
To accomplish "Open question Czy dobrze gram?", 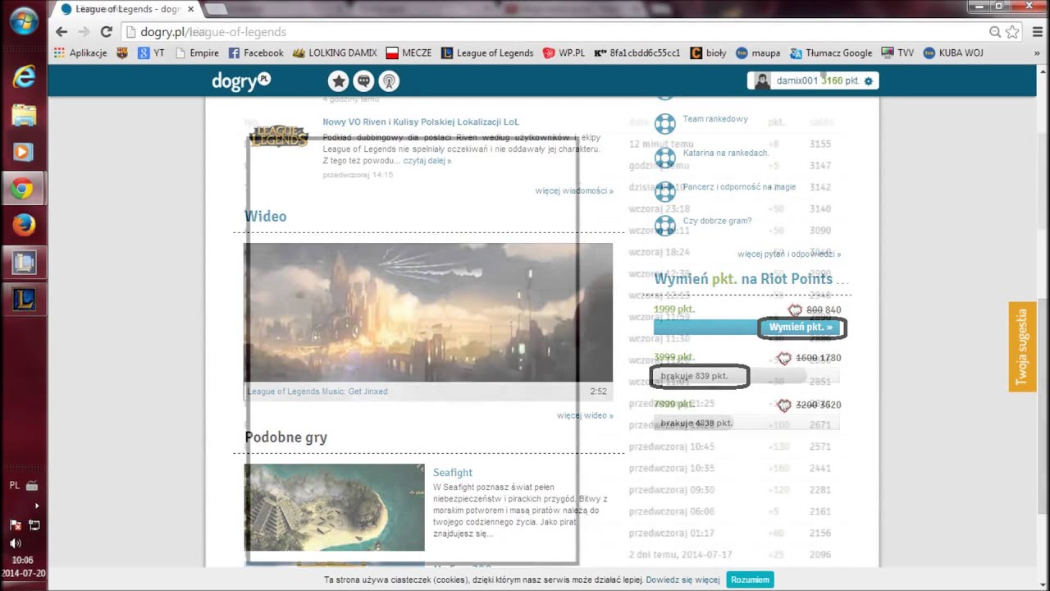I will pyautogui.click(x=717, y=221).
